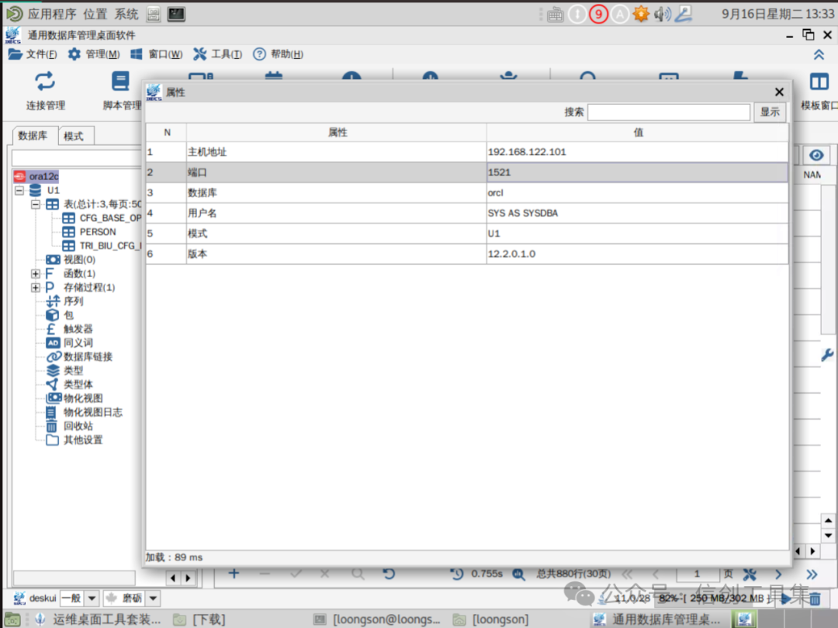Select the 物化视图日志 node
Screen dimensions: 838x628
(93, 413)
